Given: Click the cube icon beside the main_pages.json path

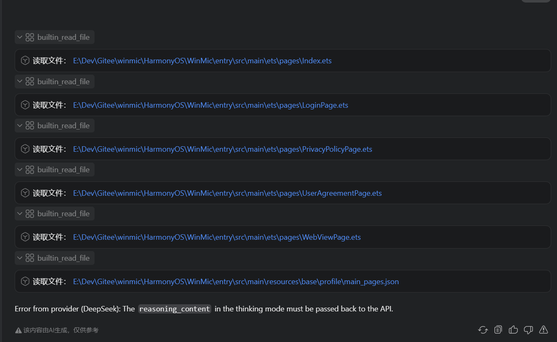Looking at the screenshot, I should (x=25, y=281).
